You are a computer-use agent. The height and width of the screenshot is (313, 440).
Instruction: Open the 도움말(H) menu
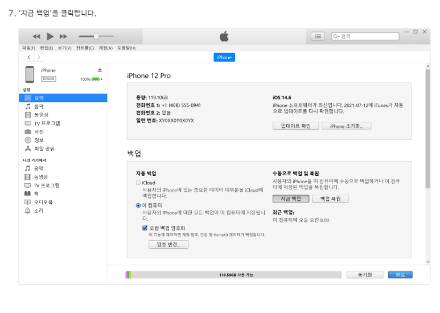point(126,48)
